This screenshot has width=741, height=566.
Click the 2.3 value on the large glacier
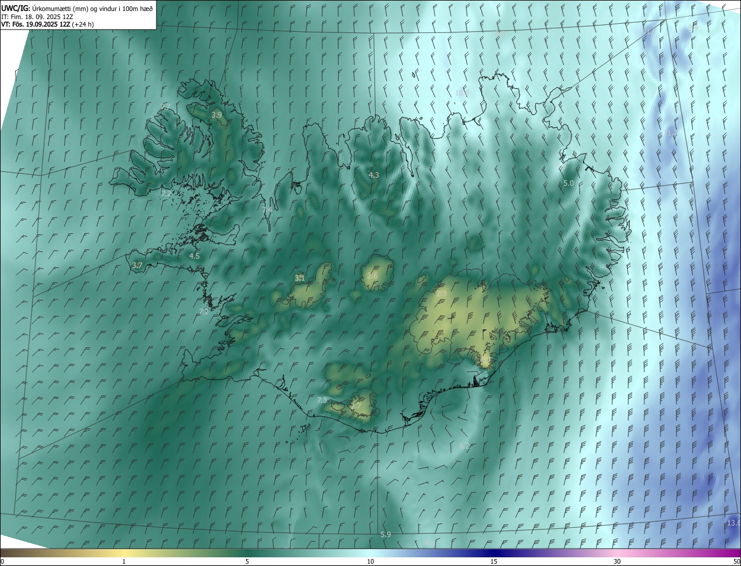coord(441,294)
